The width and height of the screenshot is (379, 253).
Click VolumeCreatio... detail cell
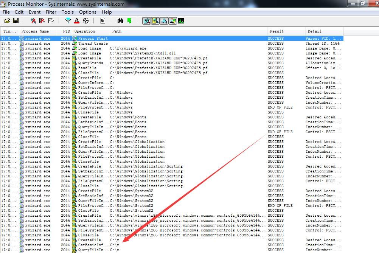(323, 83)
